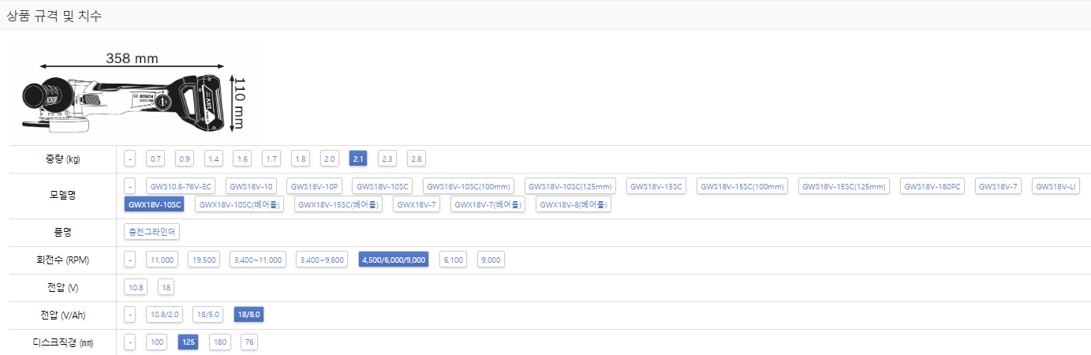Select the dash option in 중량 (kg) row
The image size is (1091, 355).
[130, 159]
